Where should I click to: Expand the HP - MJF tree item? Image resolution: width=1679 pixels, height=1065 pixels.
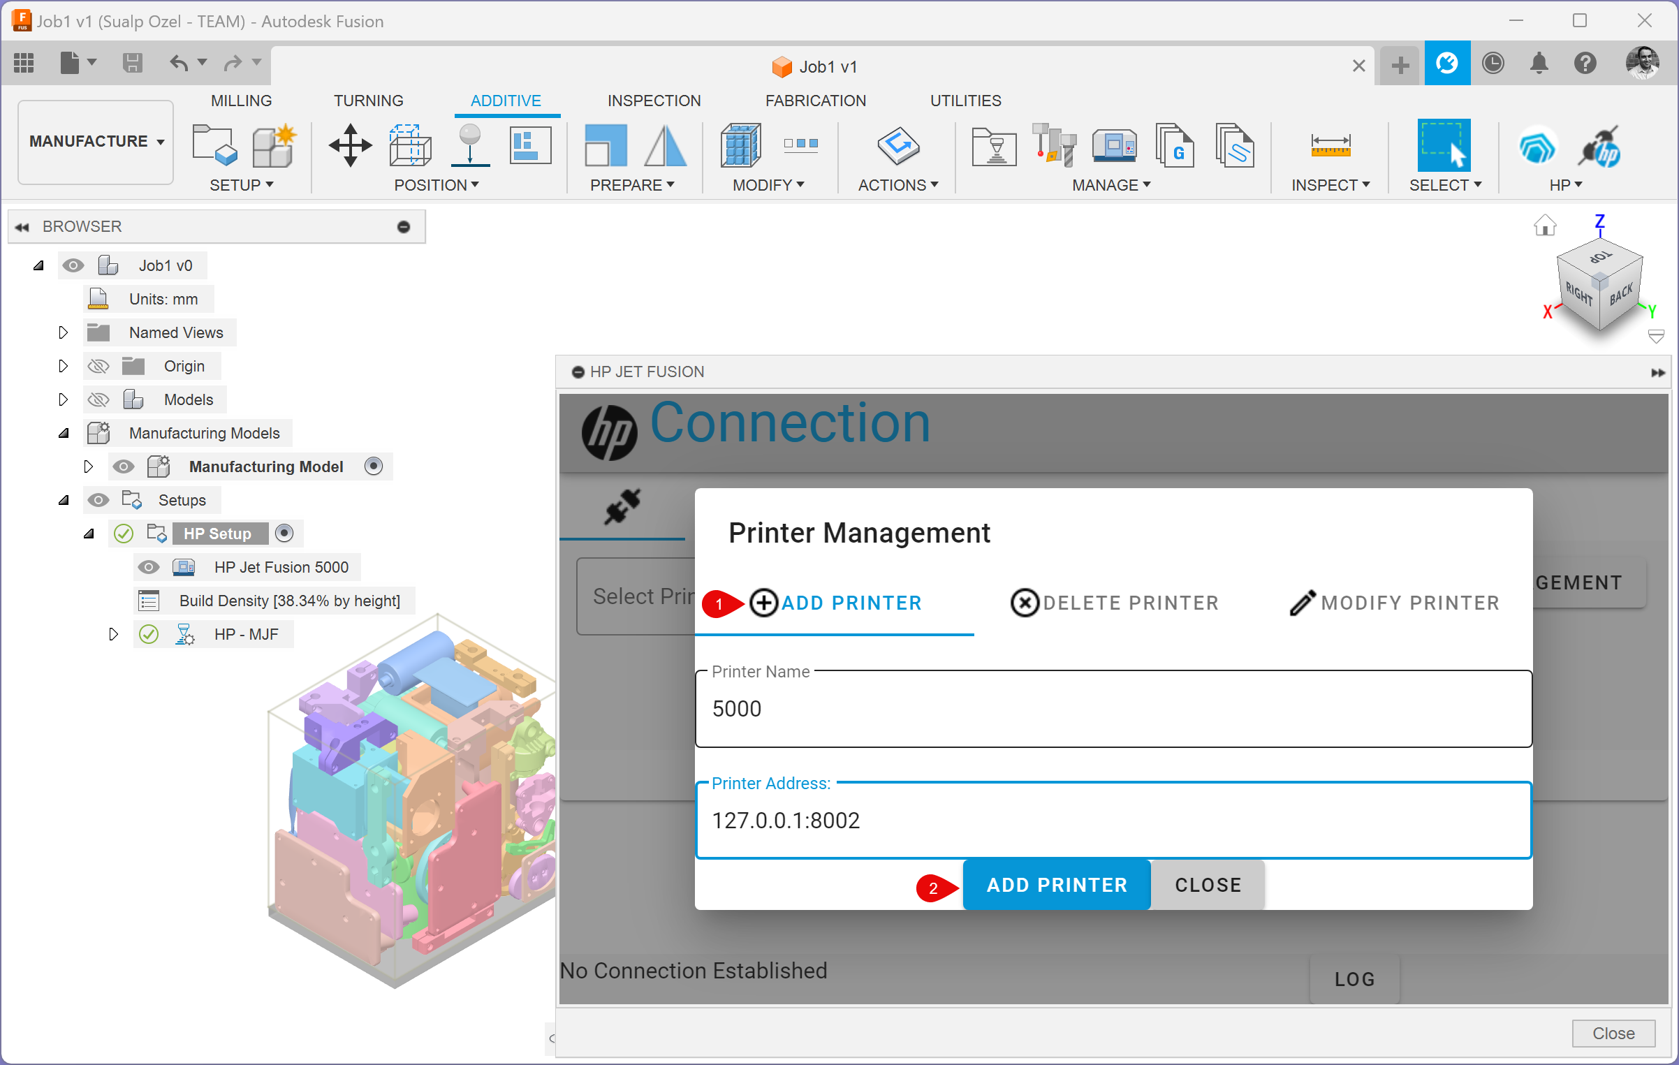(113, 634)
